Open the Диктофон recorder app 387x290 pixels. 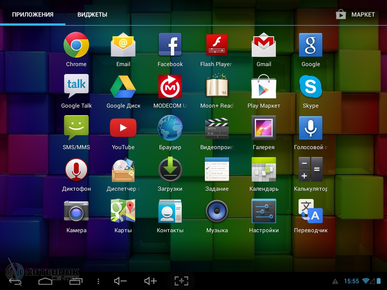click(x=76, y=170)
